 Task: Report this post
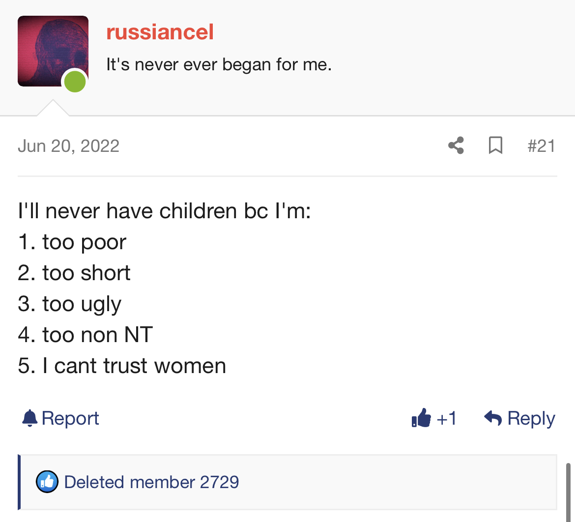pyautogui.click(x=60, y=418)
